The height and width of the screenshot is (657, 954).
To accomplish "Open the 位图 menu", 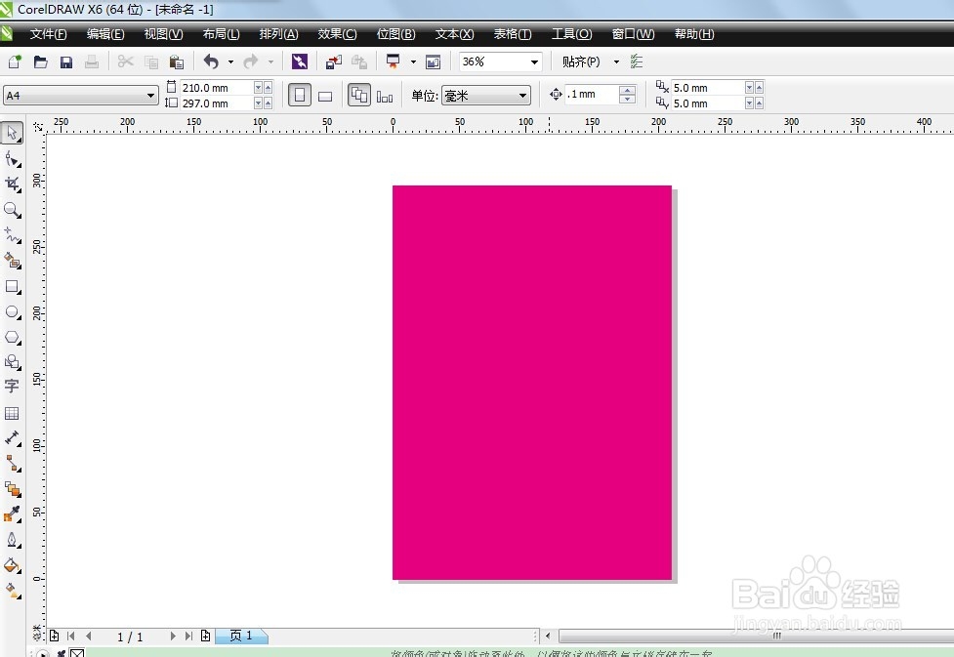I will click(x=395, y=34).
